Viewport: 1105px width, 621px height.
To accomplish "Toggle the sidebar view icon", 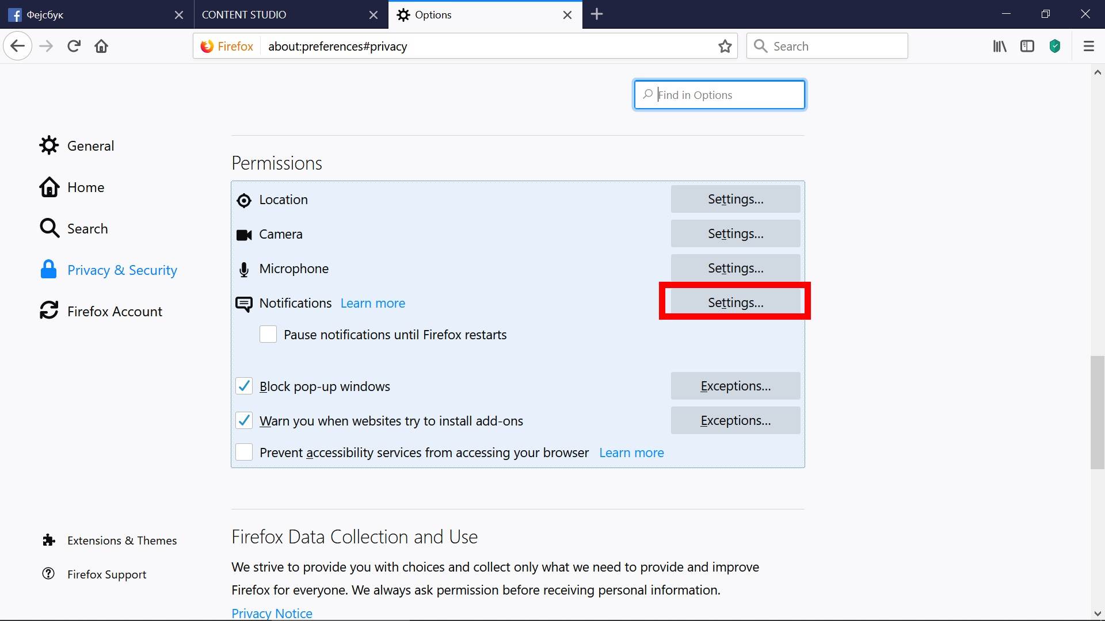I will click(1027, 46).
